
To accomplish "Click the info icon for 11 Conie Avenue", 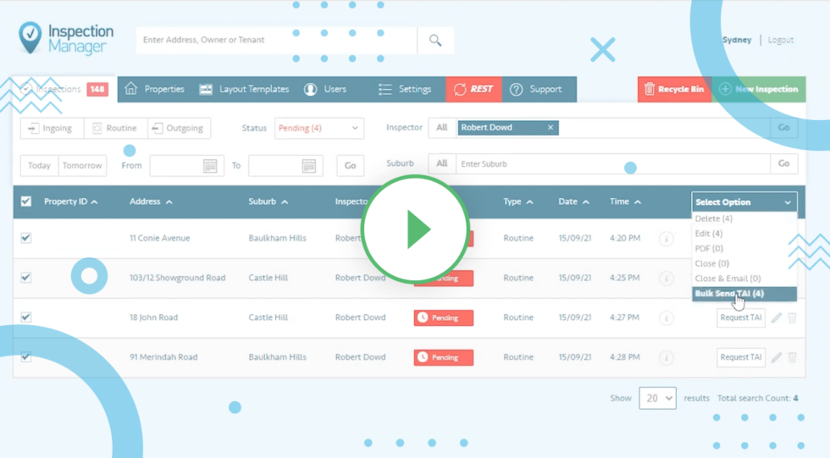I will pyautogui.click(x=667, y=239).
